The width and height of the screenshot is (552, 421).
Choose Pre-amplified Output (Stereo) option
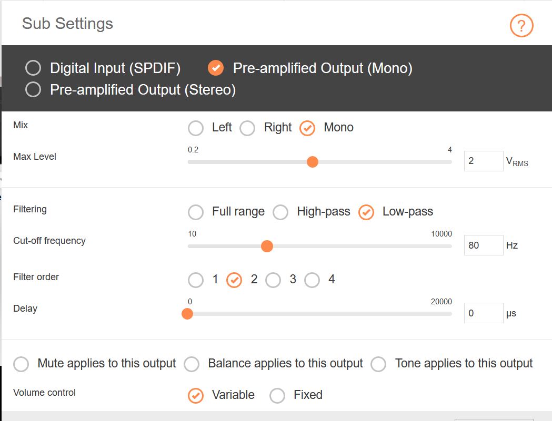(33, 89)
